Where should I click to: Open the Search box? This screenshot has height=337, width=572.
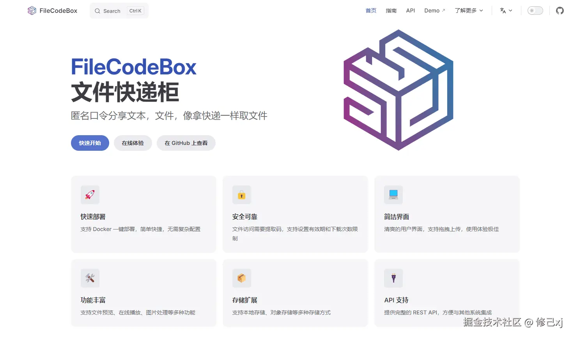pyautogui.click(x=119, y=11)
